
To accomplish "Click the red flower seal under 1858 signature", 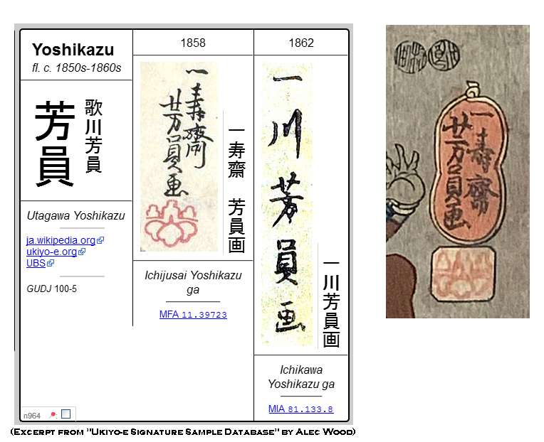I will (x=171, y=223).
